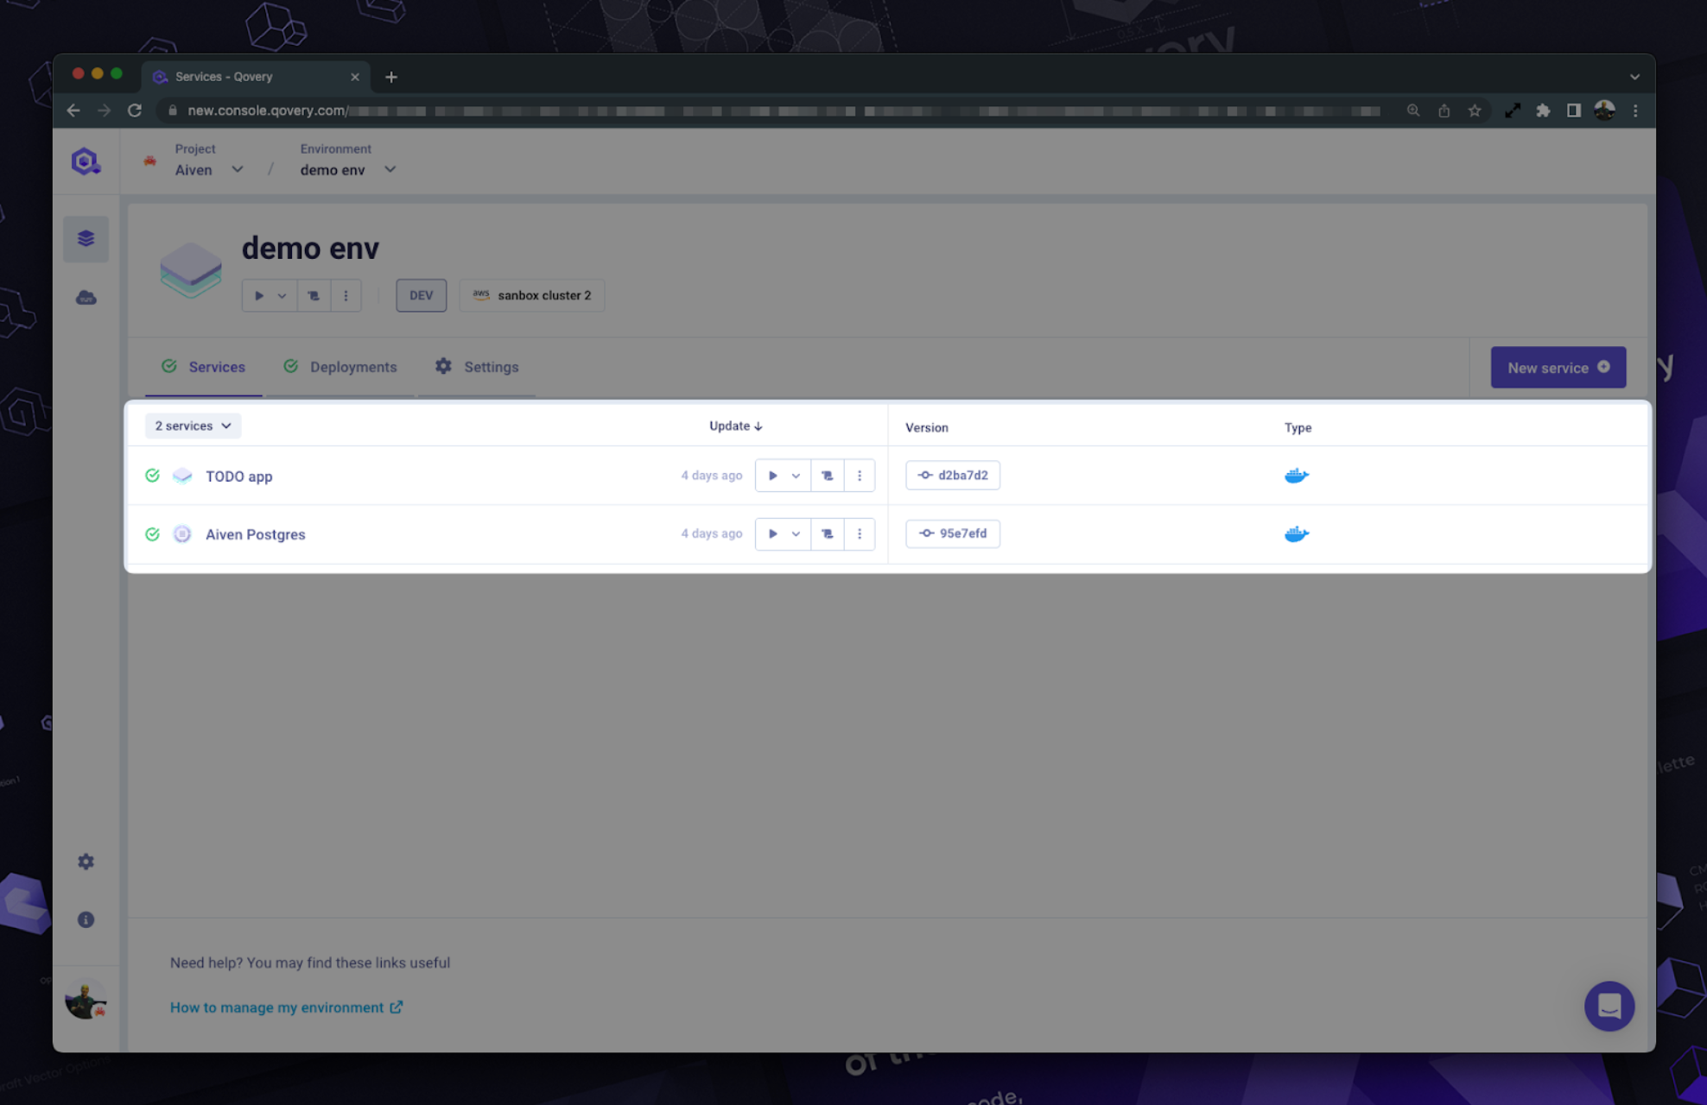1707x1105 pixels.
Task: Open the browser tab list chevron
Action: tap(1634, 77)
